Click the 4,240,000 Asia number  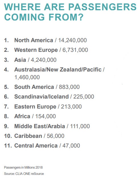click(44, 60)
